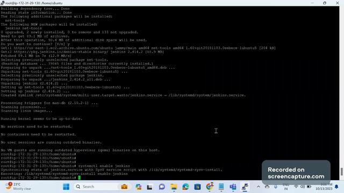Click the 'Do you want to continue? [Y/n] y' line

35,44
